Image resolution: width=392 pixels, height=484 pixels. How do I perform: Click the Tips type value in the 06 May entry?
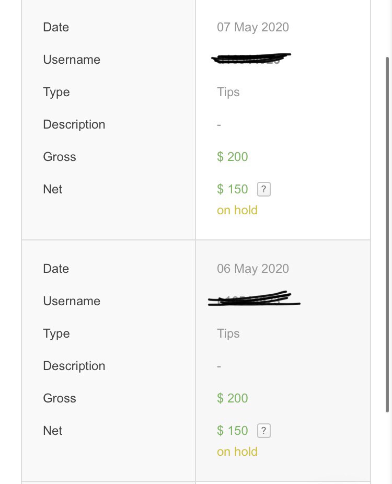pyautogui.click(x=228, y=333)
